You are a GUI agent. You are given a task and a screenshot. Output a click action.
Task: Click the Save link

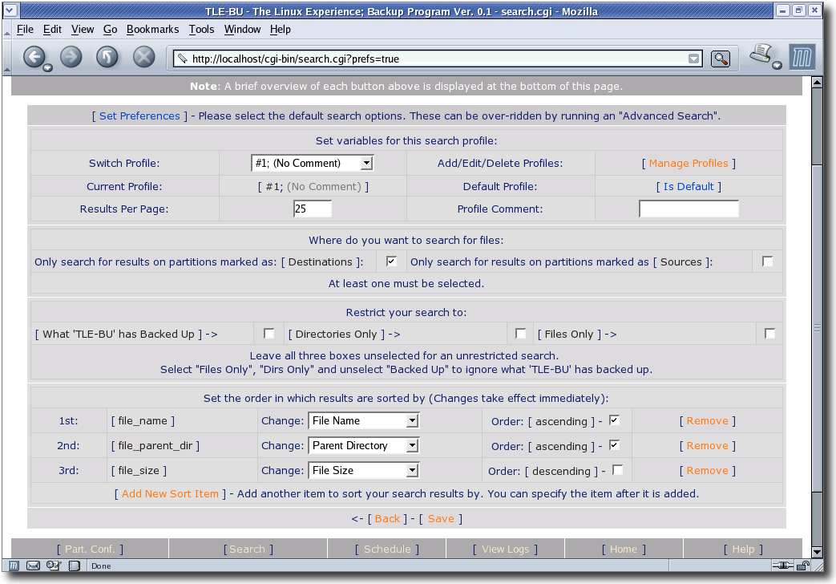[441, 518]
